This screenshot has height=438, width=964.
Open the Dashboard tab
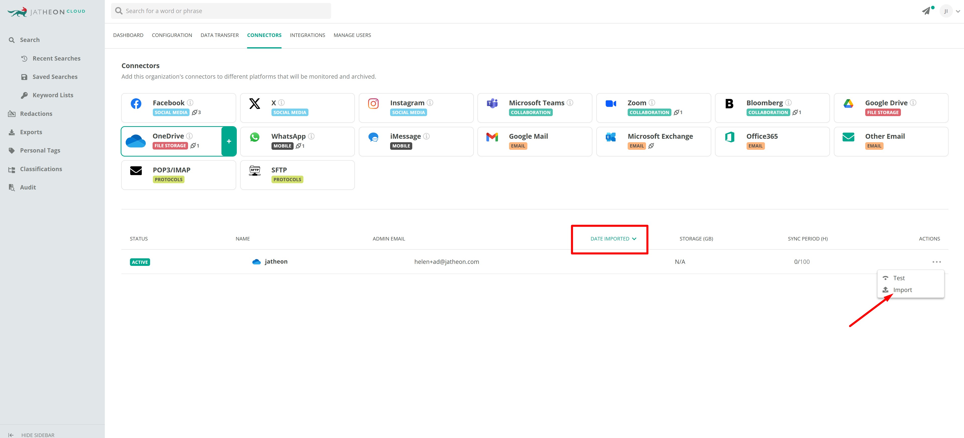point(128,35)
